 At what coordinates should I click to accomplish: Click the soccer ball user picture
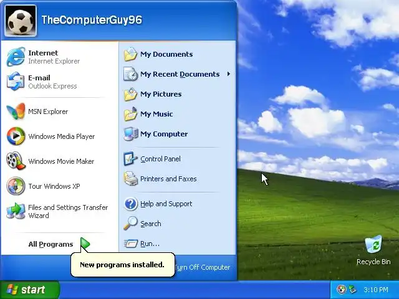21,21
